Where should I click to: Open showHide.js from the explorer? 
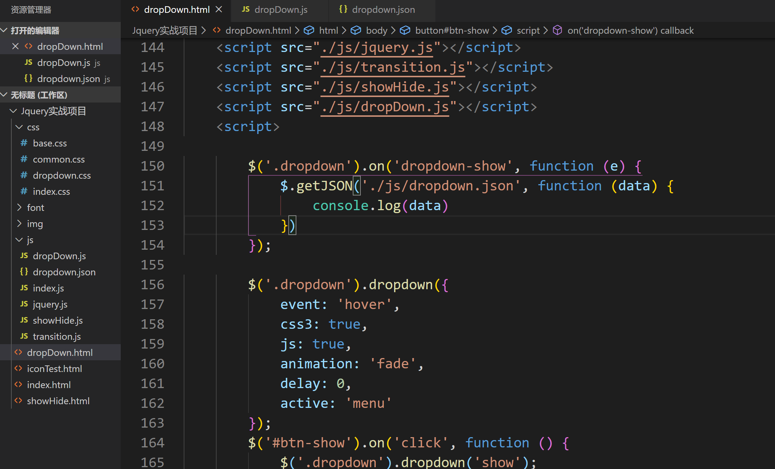pyautogui.click(x=60, y=320)
